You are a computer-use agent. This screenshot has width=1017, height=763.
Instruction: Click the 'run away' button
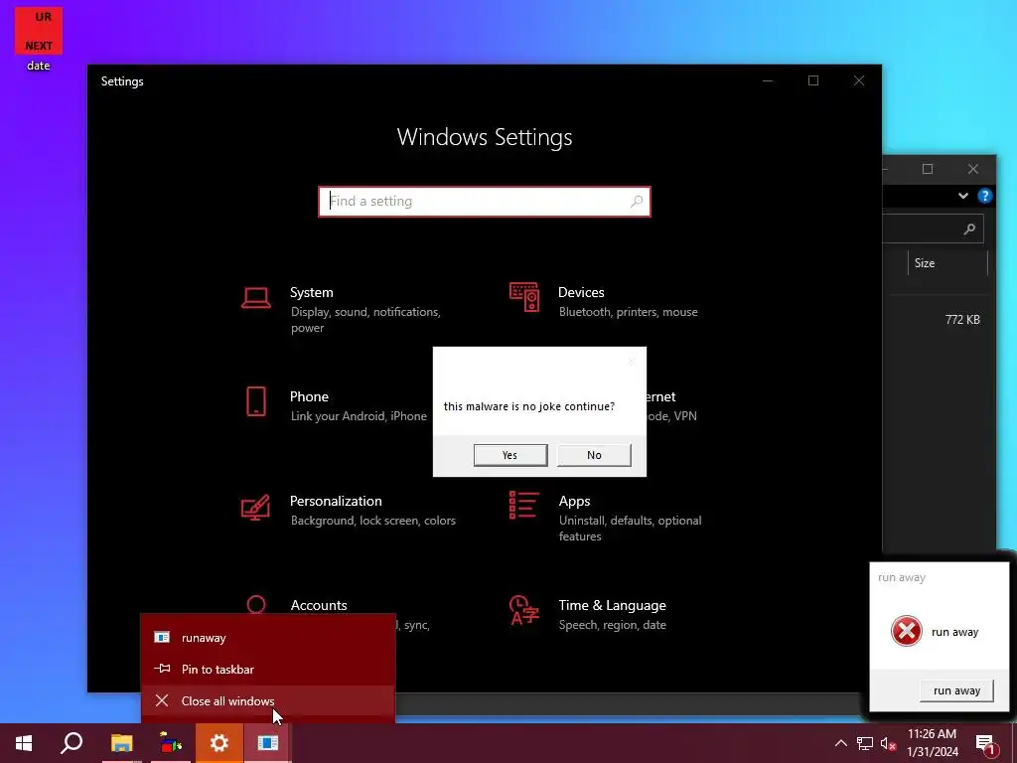coord(956,690)
